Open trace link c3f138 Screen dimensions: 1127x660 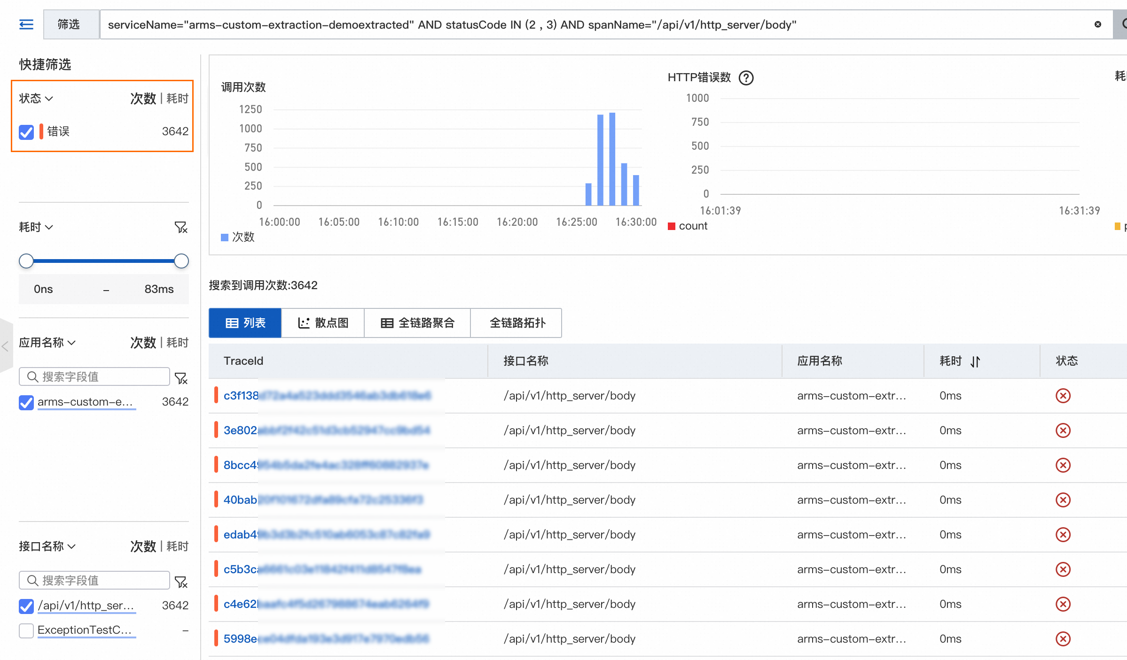(x=327, y=396)
